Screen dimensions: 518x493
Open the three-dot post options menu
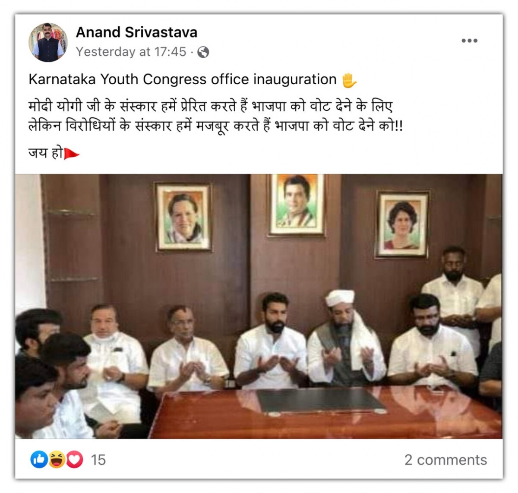(x=469, y=41)
